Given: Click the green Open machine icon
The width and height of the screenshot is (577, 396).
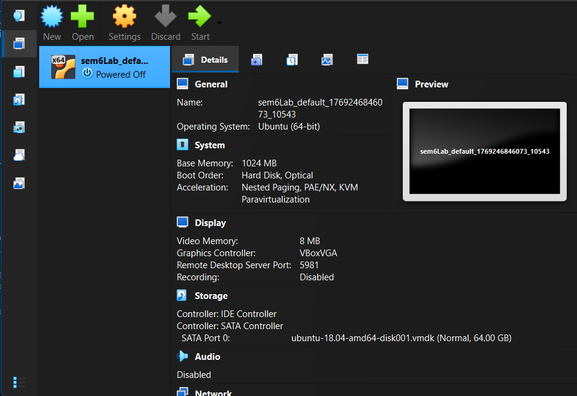Looking at the screenshot, I should pos(83,17).
